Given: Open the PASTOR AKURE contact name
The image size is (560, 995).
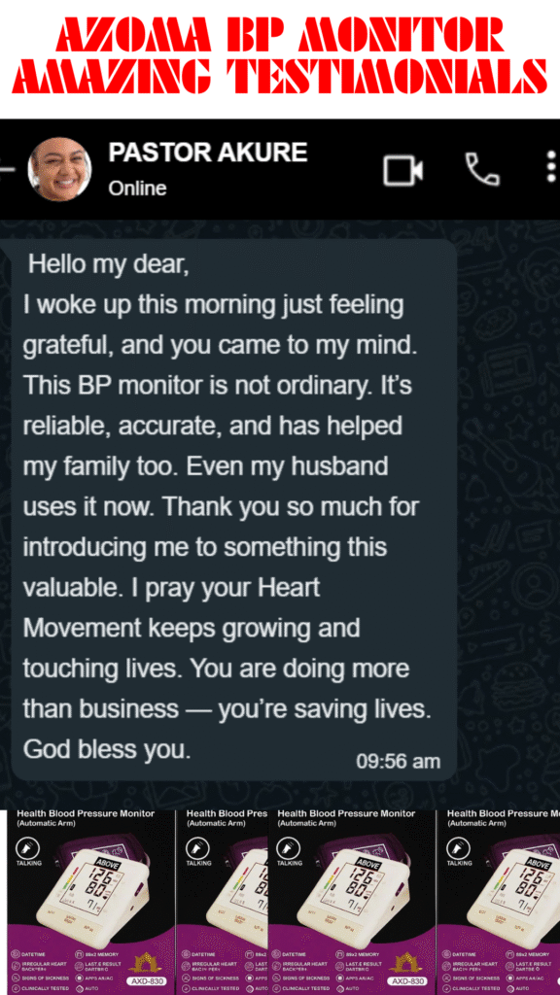Looking at the screenshot, I should [208, 153].
